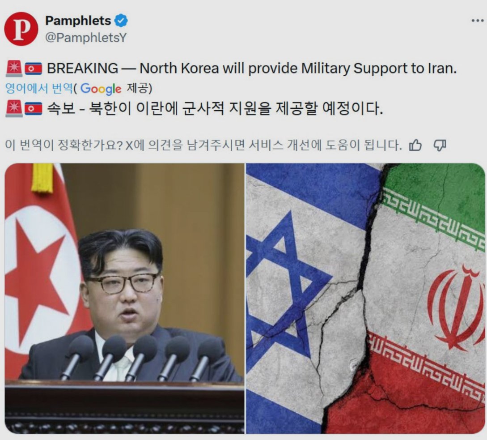Viewport: 487px width, 440px height.
Task: Click the siren emoji before 속보
Action: 14,108
